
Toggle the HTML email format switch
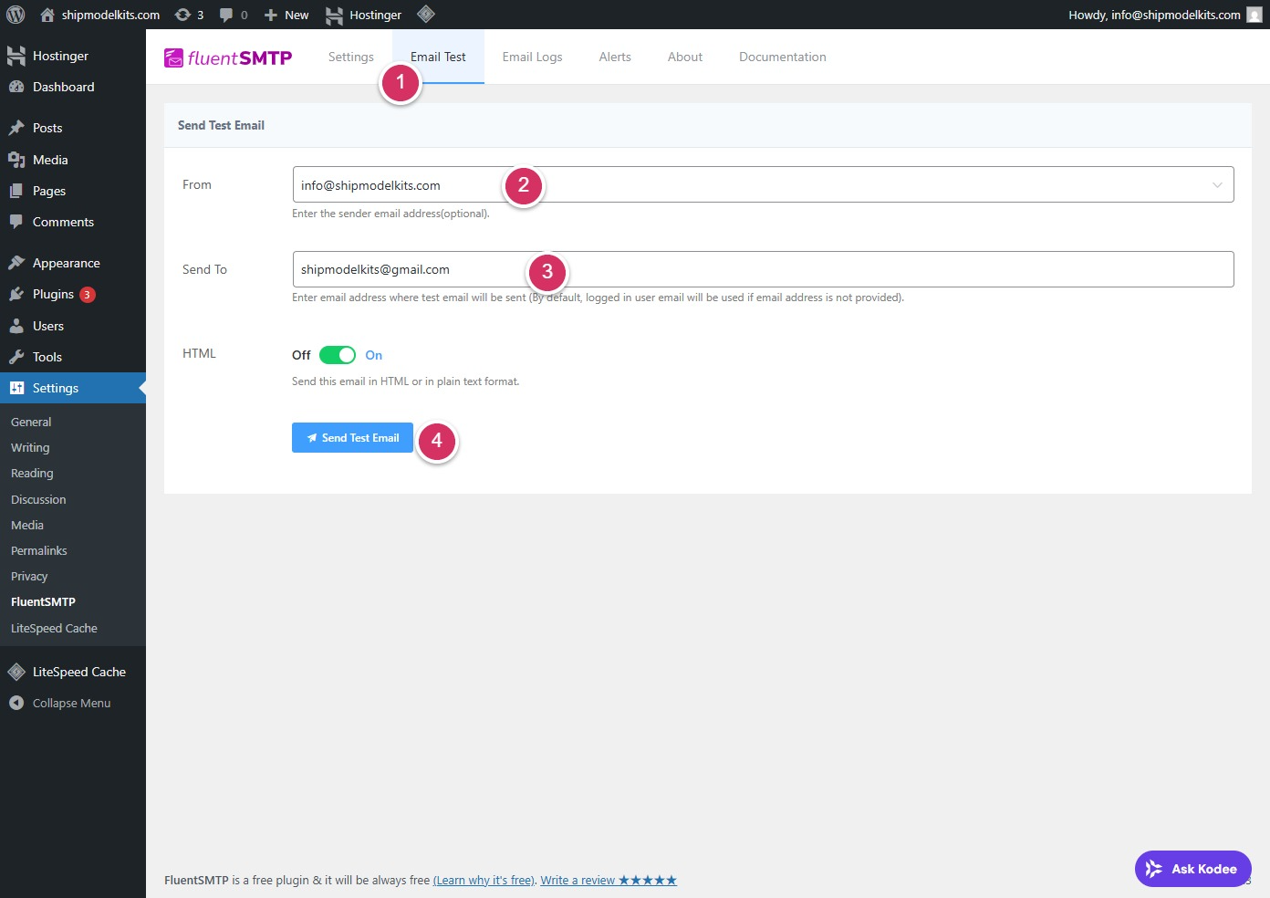pos(337,355)
